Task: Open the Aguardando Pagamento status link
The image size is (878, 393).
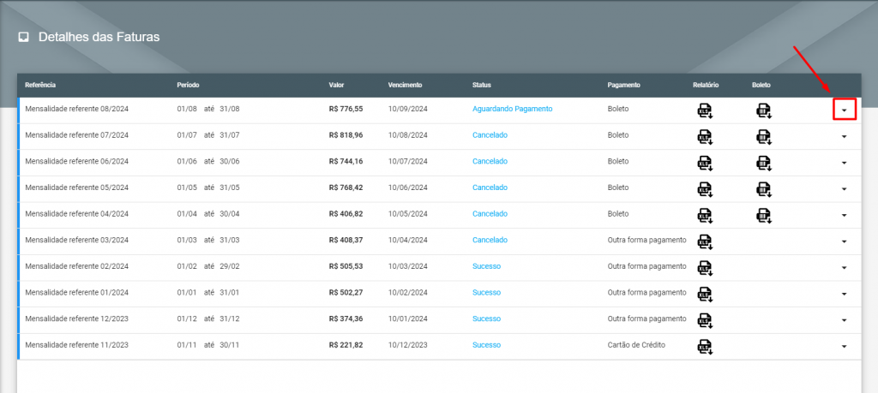Action: click(x=513, y=109)
